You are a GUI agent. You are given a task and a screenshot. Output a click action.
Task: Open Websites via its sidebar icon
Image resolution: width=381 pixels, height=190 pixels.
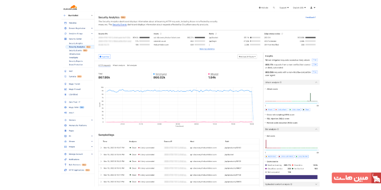pos(65,23)
